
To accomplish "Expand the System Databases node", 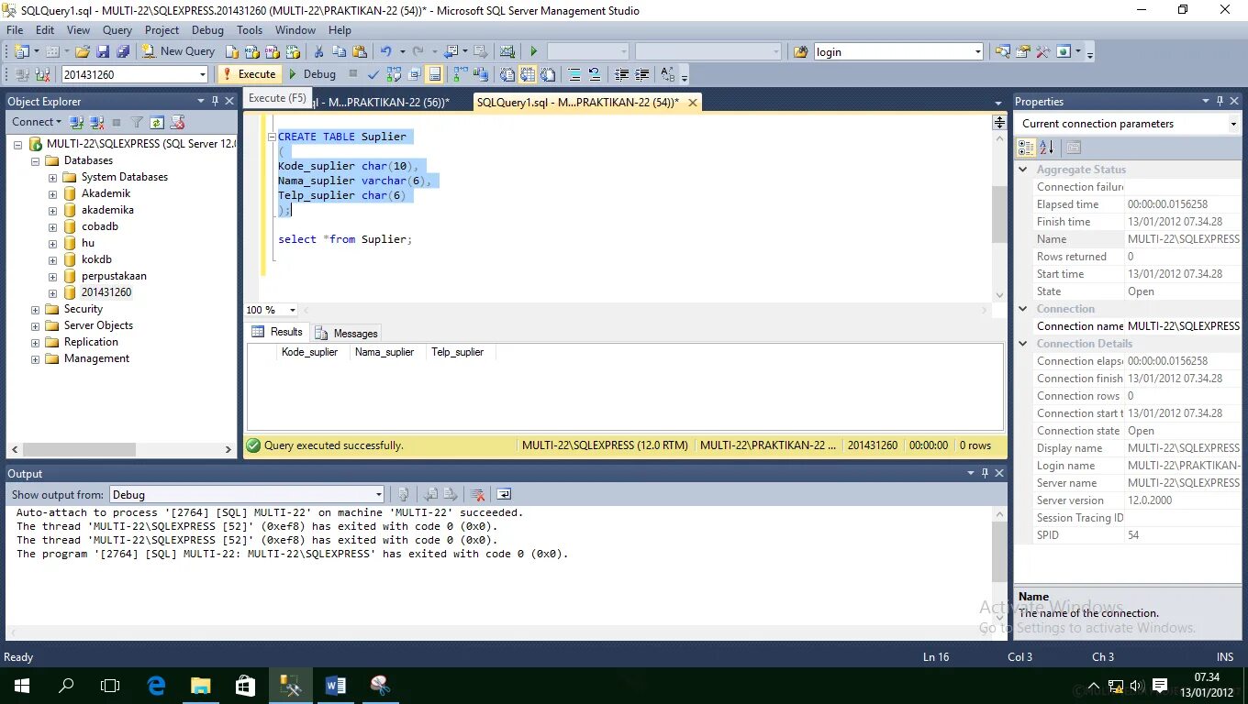I will 52,177.
